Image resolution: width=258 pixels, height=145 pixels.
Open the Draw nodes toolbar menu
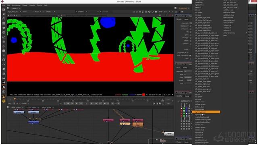click(x=4, y=14)
